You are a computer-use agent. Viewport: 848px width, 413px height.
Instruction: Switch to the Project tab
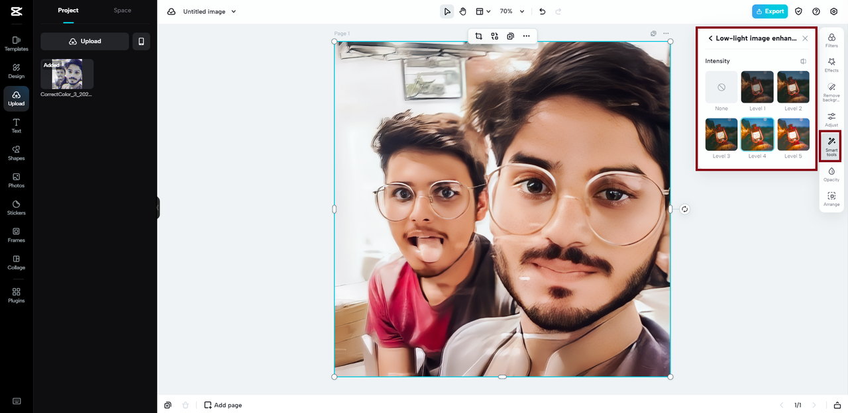click(68, 11)
